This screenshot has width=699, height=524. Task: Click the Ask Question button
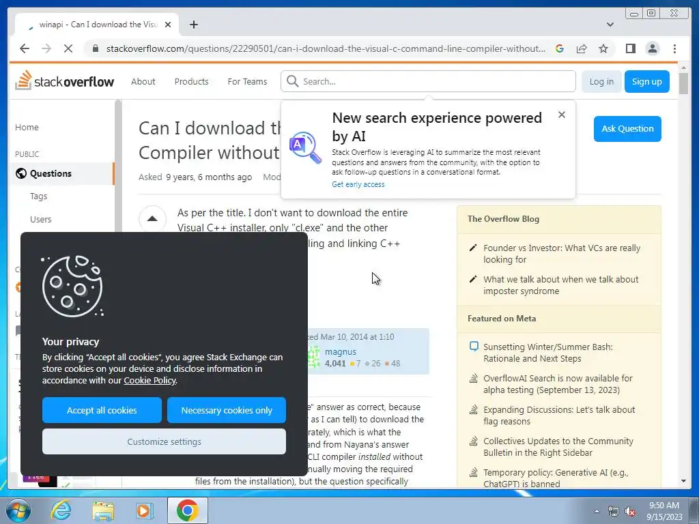[x=627, y=129]
